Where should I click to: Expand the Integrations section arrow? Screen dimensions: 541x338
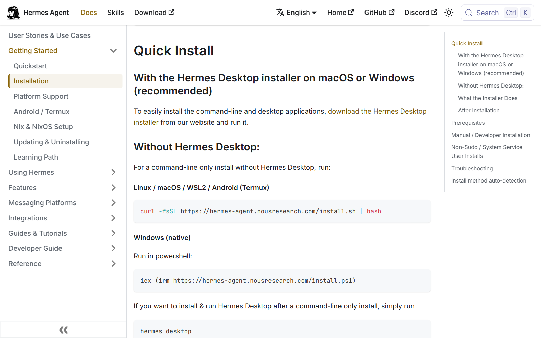coord(113,218)
